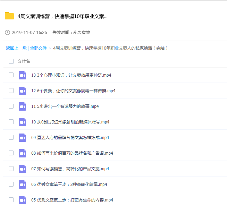The image size is (227, 206).
Task: Click the clock icon beside 2019-11-07 date
Action: pyautogui.click(x=7, y=32)
